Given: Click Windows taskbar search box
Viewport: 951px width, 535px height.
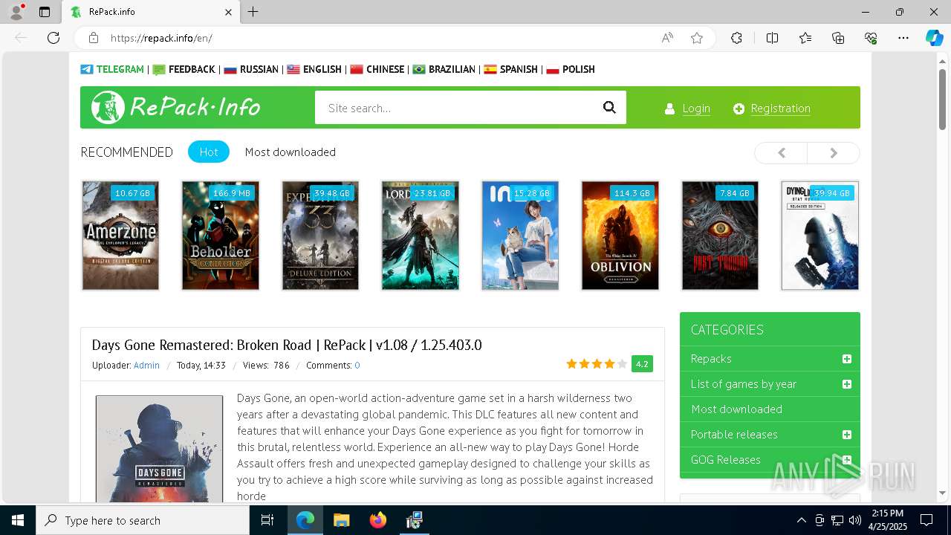Looking at the screenshot, I should tap(143, 520).
